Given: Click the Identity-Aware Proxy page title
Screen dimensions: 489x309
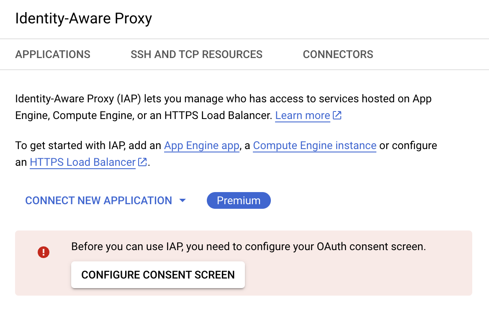Looking at the screenshot, I should pos(84,18).
